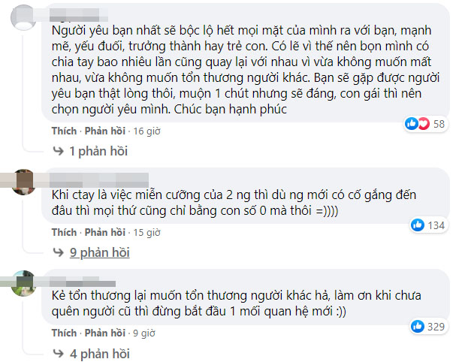
Task: Expand '1 phản hồi' under the first comment
Action: click(97, 151)
